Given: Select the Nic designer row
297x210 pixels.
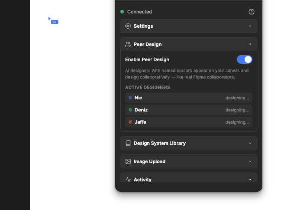Looking at the screenshot, I should point(189,98).
